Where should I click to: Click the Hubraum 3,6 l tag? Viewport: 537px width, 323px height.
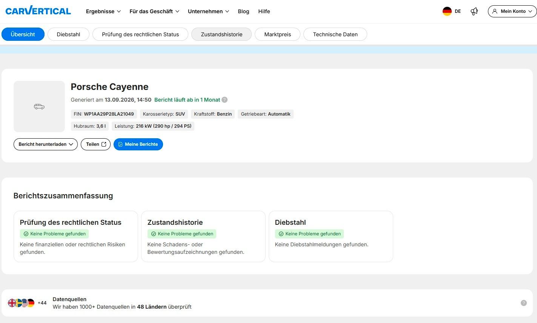pyautogui.click(x=90, y=126)
